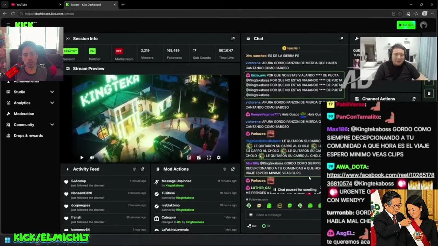438x246 pixels.
Task: Pop out the Activity Feed panel
Action: point(143,169)
